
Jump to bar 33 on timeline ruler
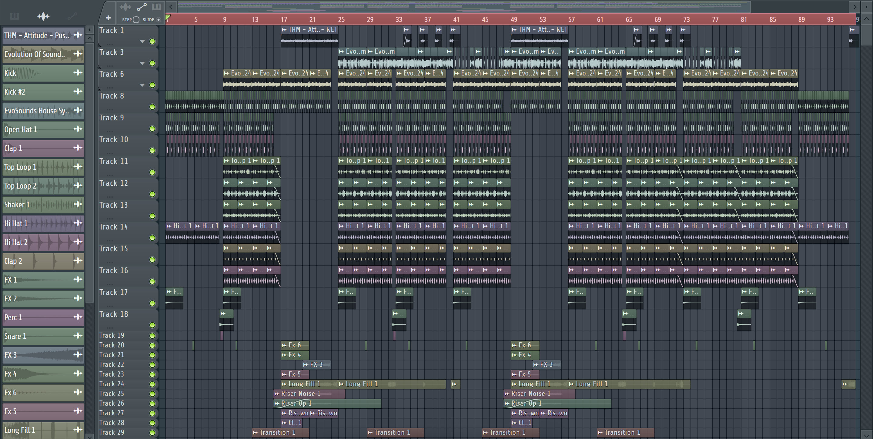399,20
